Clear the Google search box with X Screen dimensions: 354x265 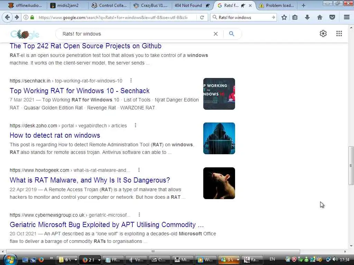click(216, 34)
